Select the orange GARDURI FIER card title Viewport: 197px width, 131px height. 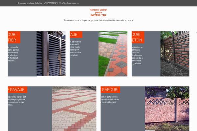[14, 37]
